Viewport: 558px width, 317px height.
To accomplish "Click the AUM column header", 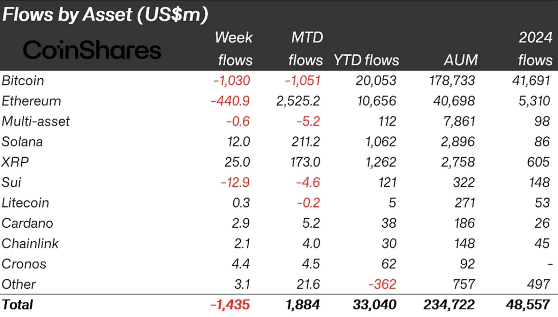I will pyautogui.click(x=461, y=60).
